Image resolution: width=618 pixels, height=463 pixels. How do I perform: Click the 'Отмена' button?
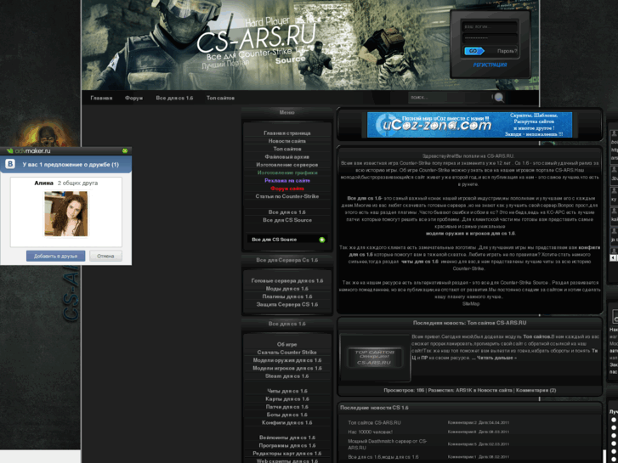pyautogui.click(x=105, y=256)
